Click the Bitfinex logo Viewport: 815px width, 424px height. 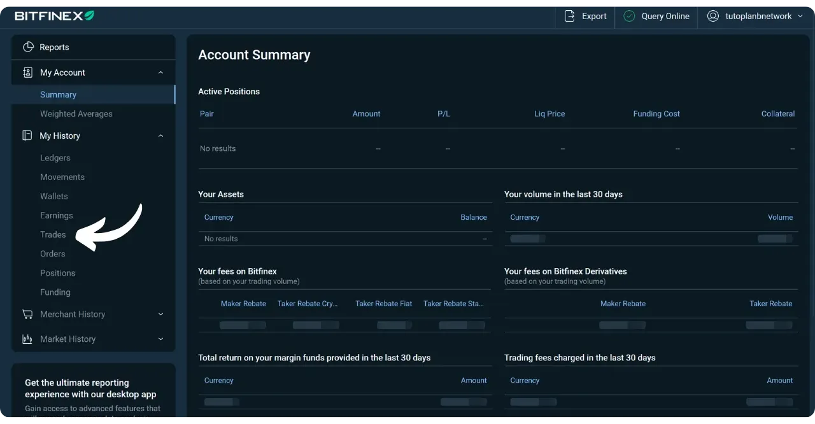coord(54,16)
